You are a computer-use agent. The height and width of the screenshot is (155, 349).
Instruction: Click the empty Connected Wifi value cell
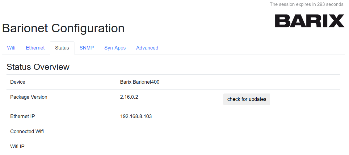coord(170,132)
